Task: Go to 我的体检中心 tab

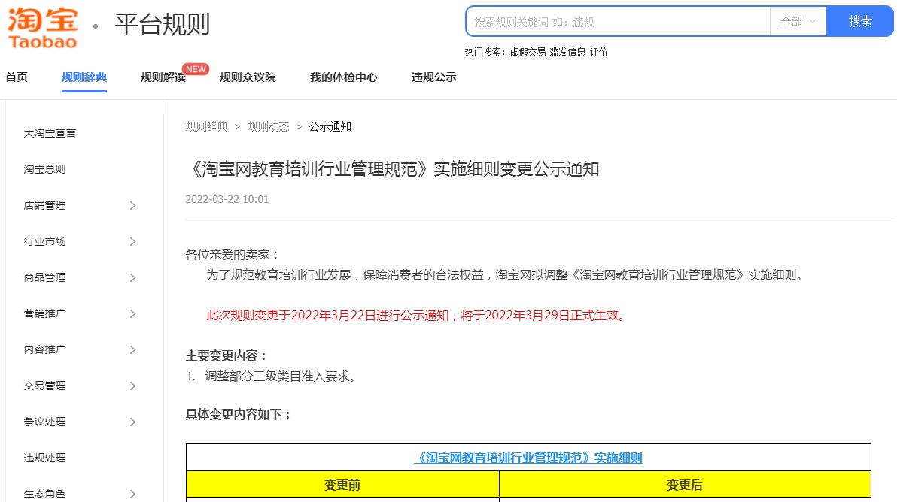Action: tap(344, 77)
